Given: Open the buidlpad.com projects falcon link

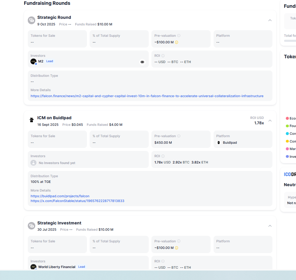Looking at the screenshot, I should (x=60, y=196).
